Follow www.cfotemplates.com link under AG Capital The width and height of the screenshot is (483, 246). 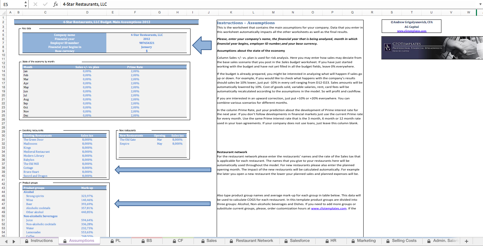click(412, 31)
